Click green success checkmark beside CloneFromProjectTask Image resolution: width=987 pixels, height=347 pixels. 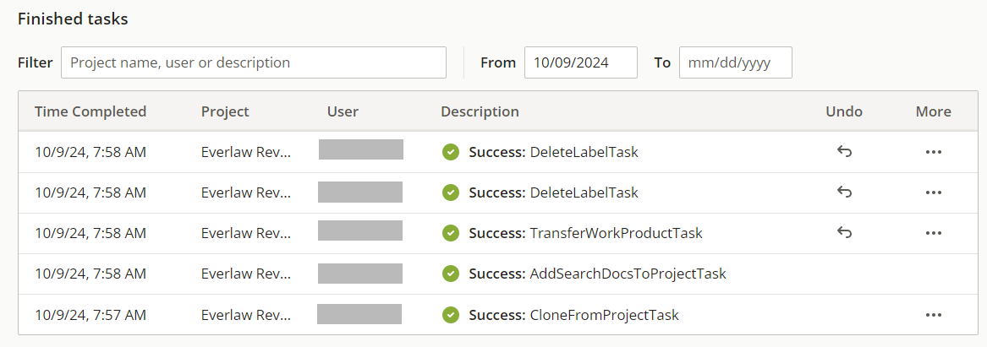(x=450, y=315)
